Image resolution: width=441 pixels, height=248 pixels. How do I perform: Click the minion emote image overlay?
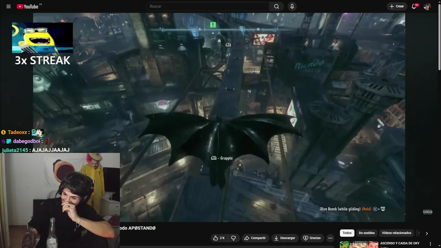tap(42, 38)
